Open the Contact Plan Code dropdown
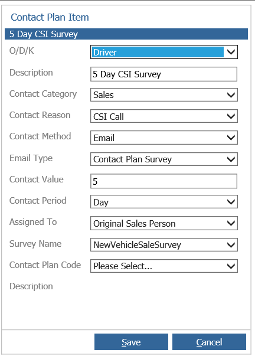This screenshot has height=356, width=255. tap(164, 266)
